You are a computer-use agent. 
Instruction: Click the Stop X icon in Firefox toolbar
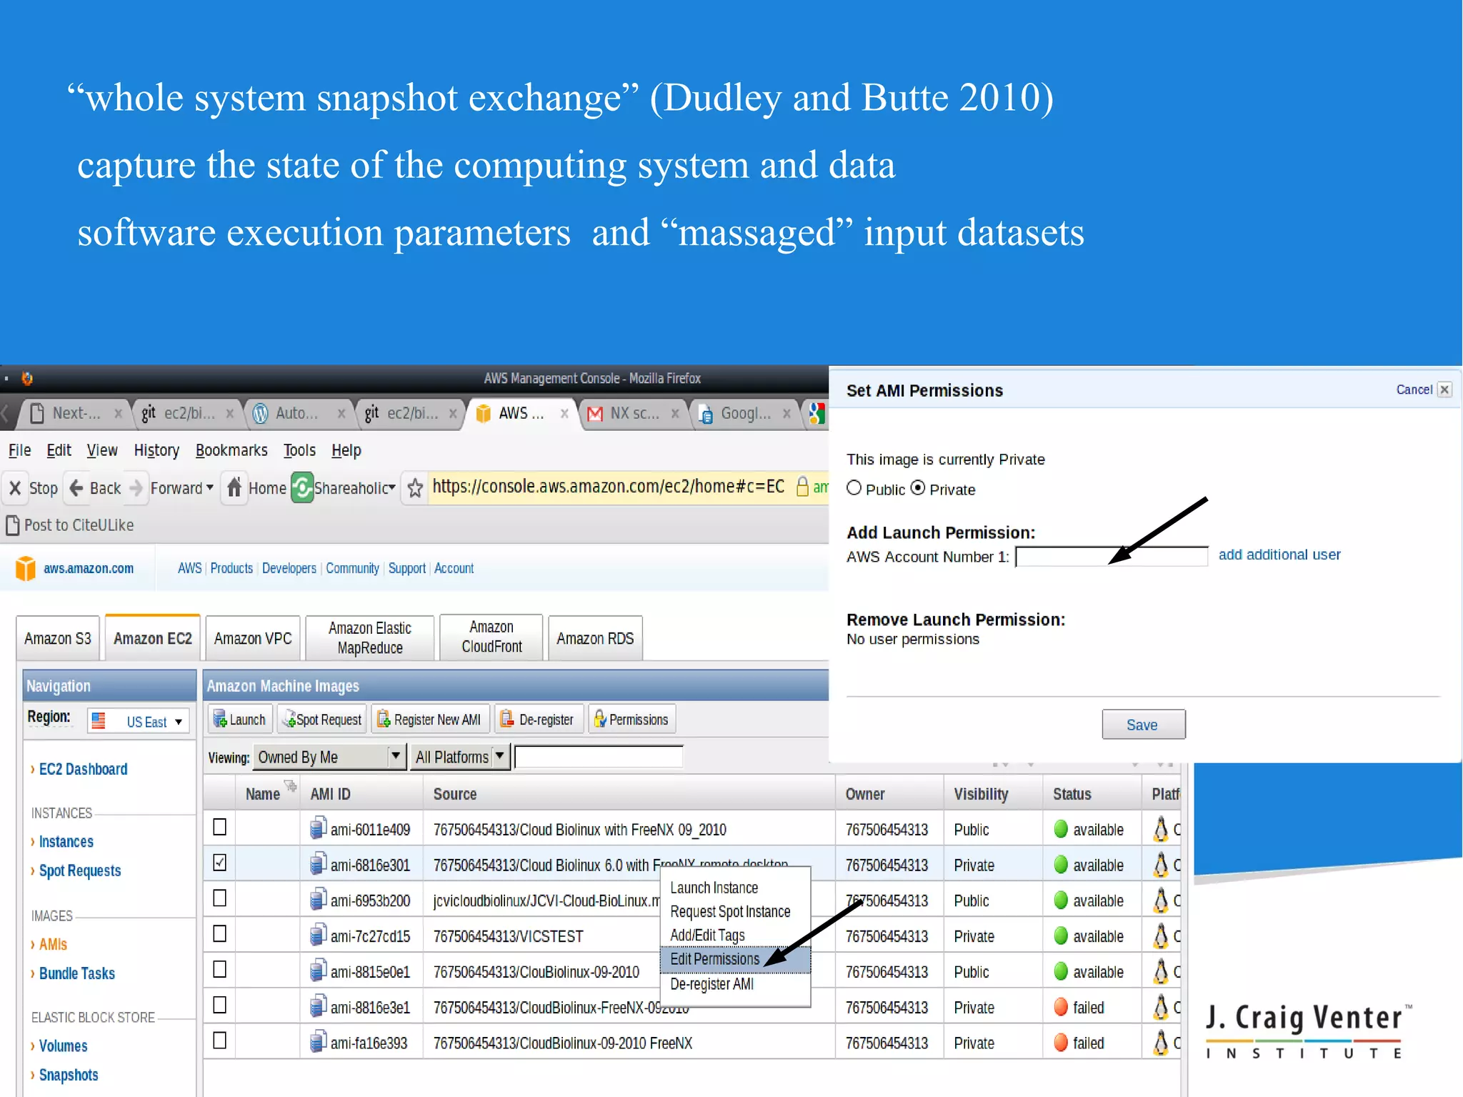14,488
